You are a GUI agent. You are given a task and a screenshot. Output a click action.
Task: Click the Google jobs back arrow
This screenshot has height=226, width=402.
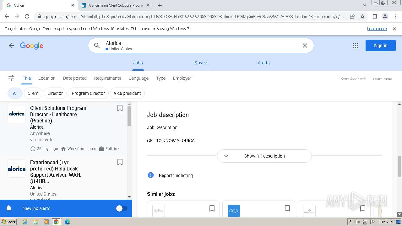(11, 46)
